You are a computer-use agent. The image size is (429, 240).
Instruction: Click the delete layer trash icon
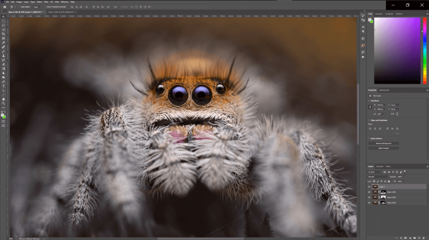[424, 238]
